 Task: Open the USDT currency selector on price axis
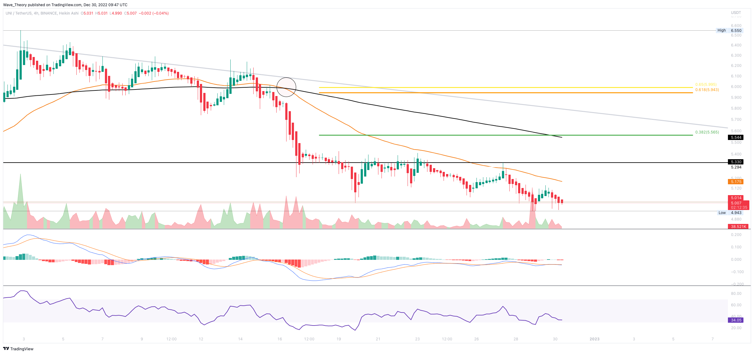point(736,13)
